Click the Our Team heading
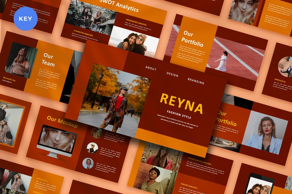292x194 pixels. pos(48,60)
